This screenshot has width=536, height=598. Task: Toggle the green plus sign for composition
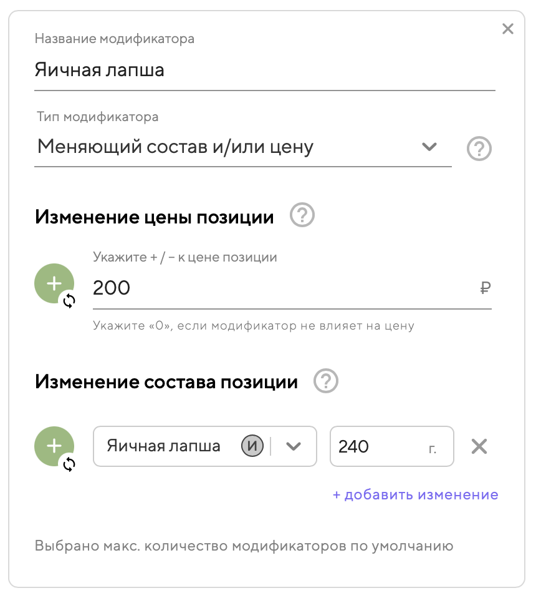54,445
